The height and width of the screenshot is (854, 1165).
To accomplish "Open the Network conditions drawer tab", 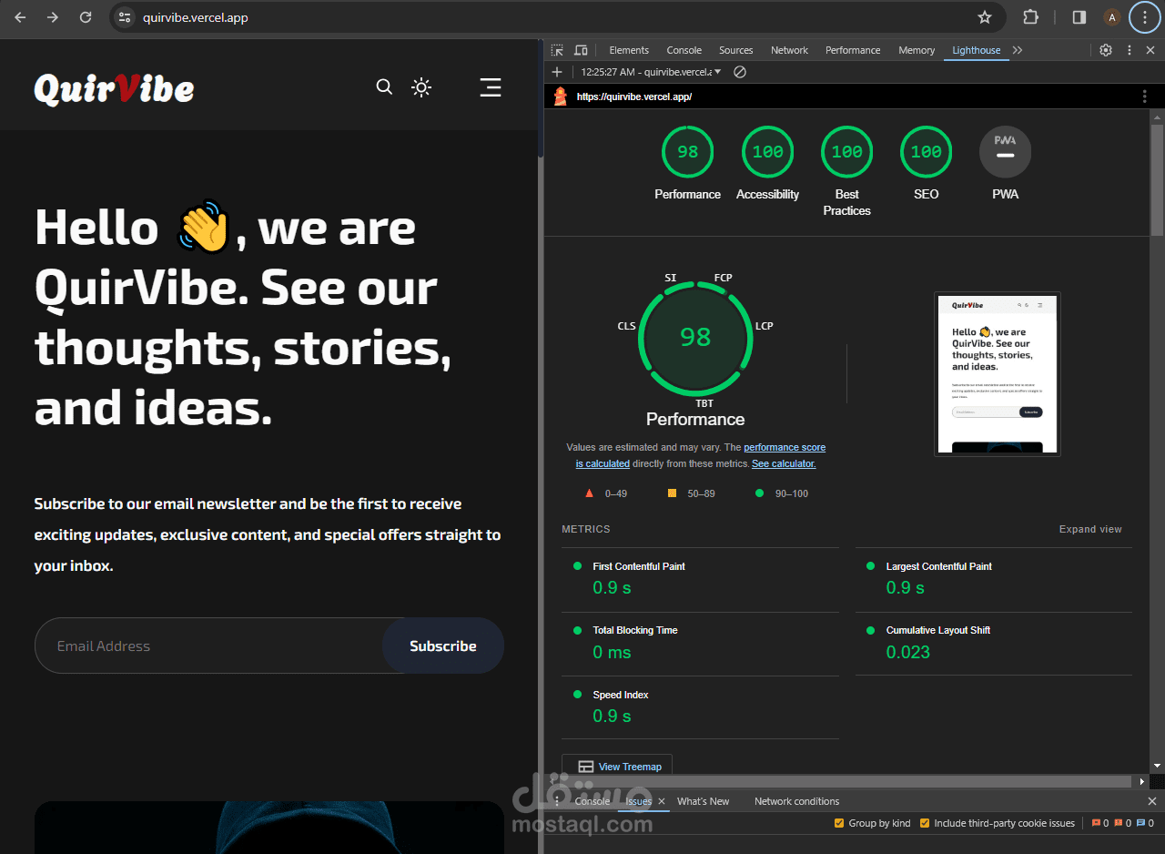I will 796,801.
